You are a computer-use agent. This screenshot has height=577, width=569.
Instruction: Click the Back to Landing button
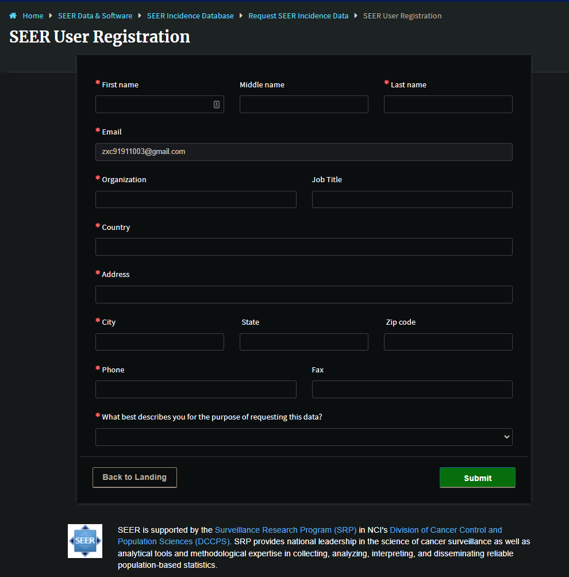[x=134, y=477]
